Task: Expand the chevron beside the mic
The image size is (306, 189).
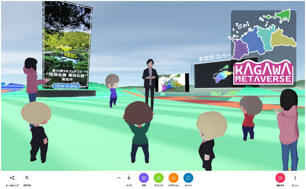Action: click(119, 178)
